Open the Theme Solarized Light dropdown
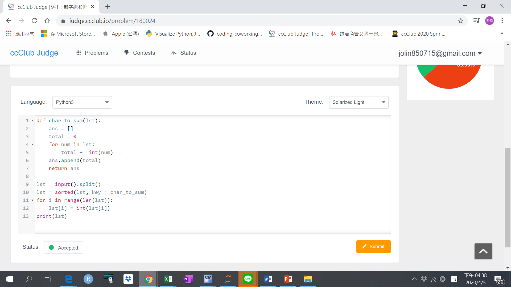The image size is (511, 287). pyautogui.click(x=358, y=102)
